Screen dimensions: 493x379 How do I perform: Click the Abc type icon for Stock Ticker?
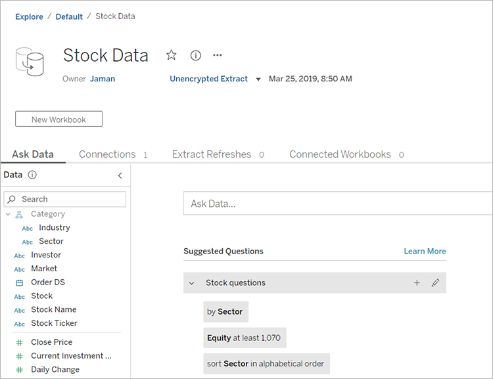pyautogui.click(x=20, y=324)
